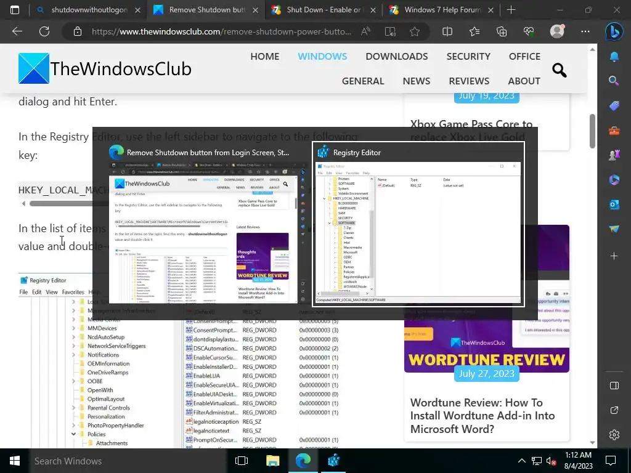Go to the GENERAL section
The height and width of the screenshot is (473, 631).
[362, 81]
